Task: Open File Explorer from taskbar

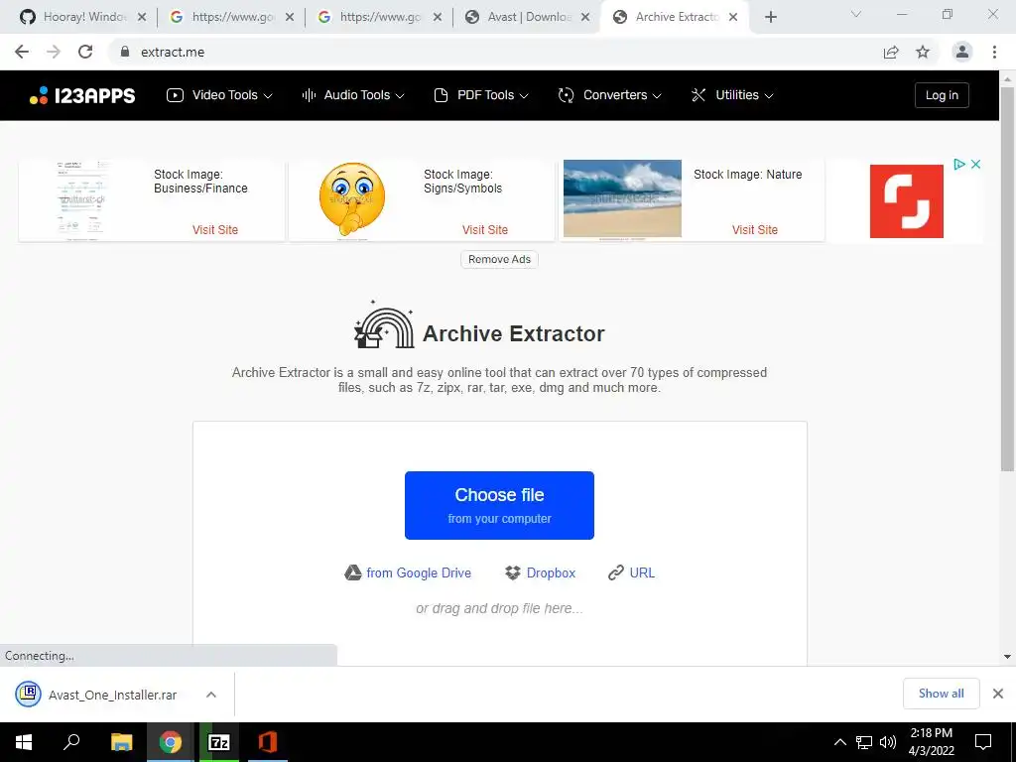Action: 121,742
